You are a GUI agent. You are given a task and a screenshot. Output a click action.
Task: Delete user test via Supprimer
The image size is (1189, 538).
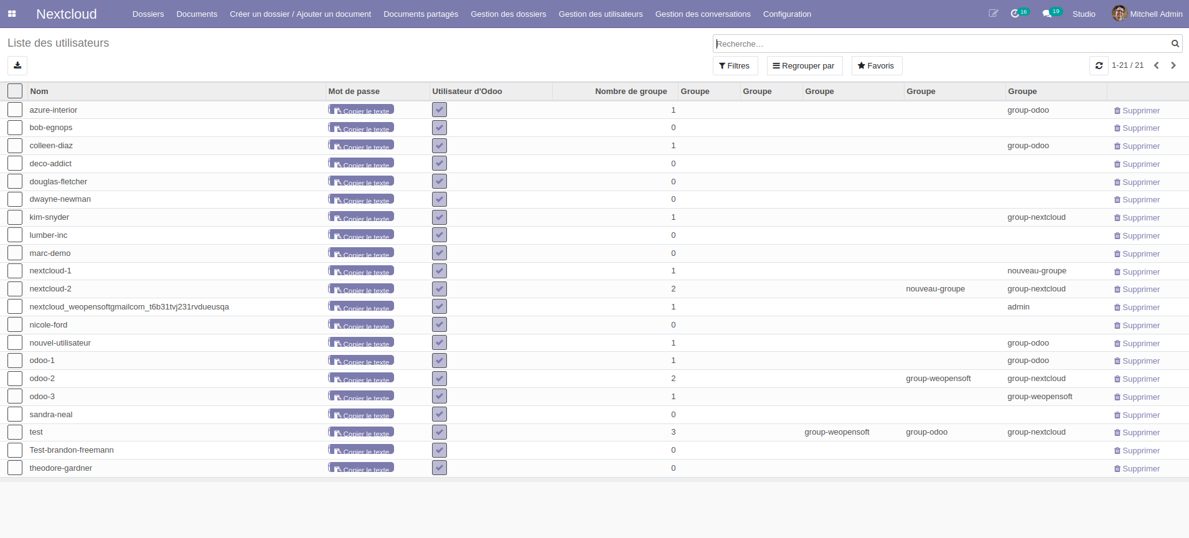click(1137, 433)
